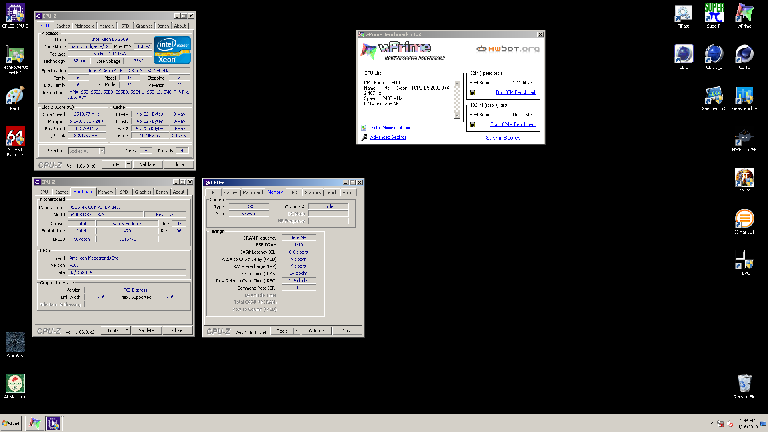Click the save icon beside Run 1024M Benchmark
Screen dimensions: 768x432
pyautogui.click(x=472, y=124)
